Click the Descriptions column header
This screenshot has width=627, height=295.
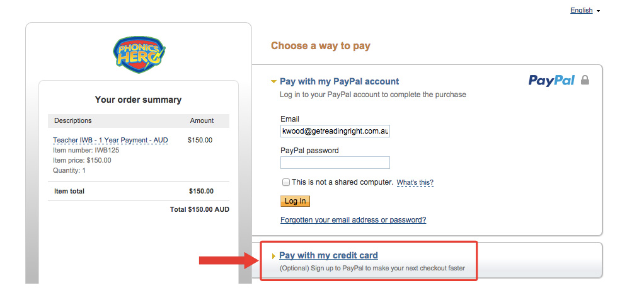72,120
